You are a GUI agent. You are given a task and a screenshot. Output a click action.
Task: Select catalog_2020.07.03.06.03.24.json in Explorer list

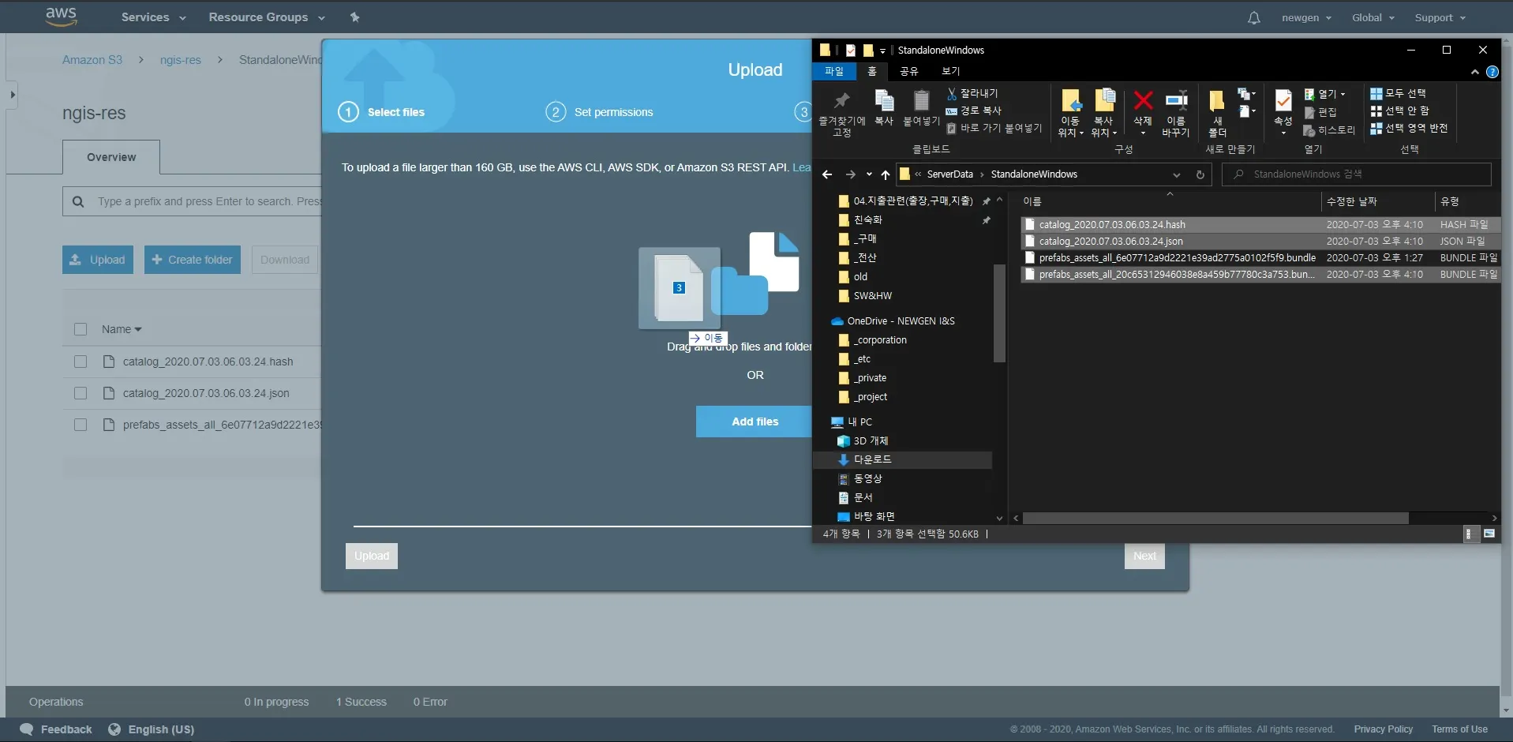tap(1260, 242)
